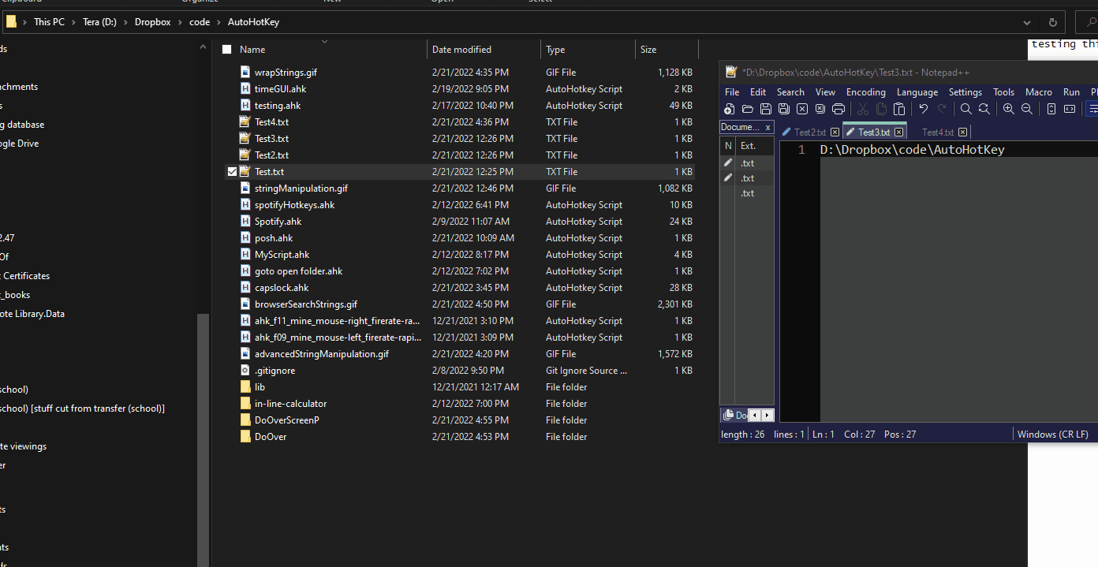This screenshot has height=567, width=1098.
Task: Click the Undo arrow in Notepad++ toolbar
Action: point(924,110)
